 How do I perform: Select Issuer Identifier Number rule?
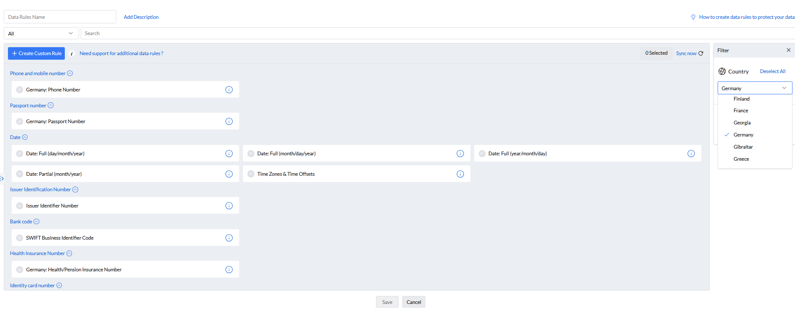20,206
